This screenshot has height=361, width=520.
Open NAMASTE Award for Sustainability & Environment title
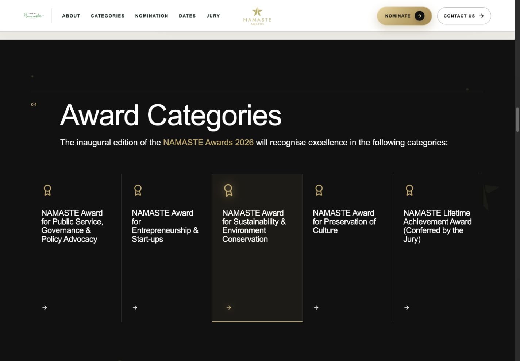(x=254, y=226)
